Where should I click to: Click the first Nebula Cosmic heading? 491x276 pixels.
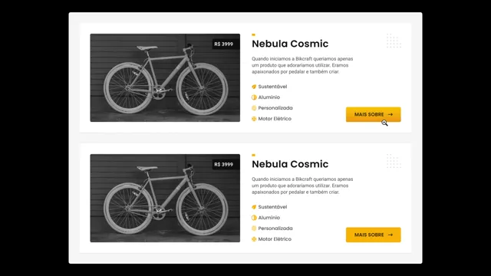[290, 44]
